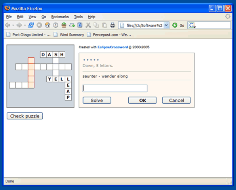Click the Cut scissors icon
Screen dimensions: 236x190
88,25
